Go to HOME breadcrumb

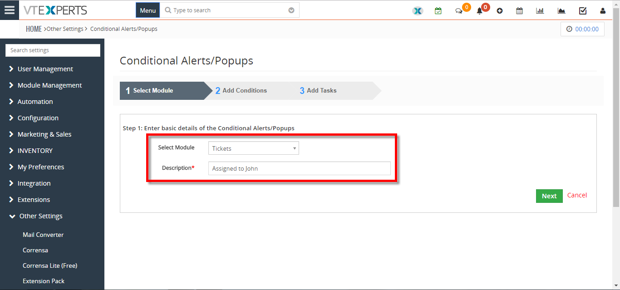[34, 29]
